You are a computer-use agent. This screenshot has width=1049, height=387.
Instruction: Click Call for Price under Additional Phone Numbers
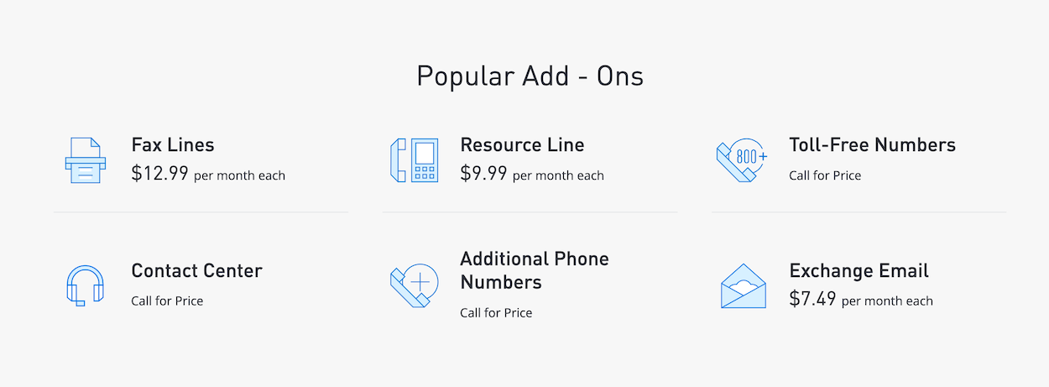click(496, 312)
